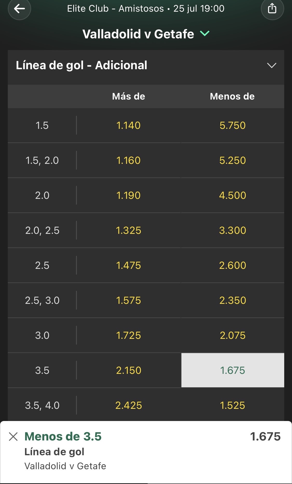The height and width of the screenshot is (484, 292).
Task: Add Menos de 3.5, 4.0 odds 1.525
Action: (233, 405)
